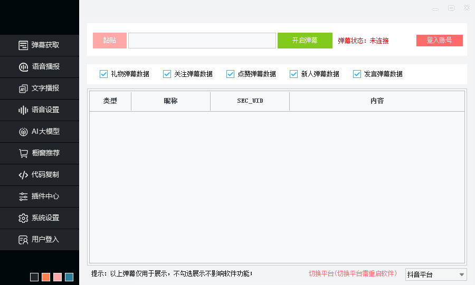The width and height of the screenshot is (475, 285).
Task: Pick the blue theme color swatch
Action: tap(69, 277)
